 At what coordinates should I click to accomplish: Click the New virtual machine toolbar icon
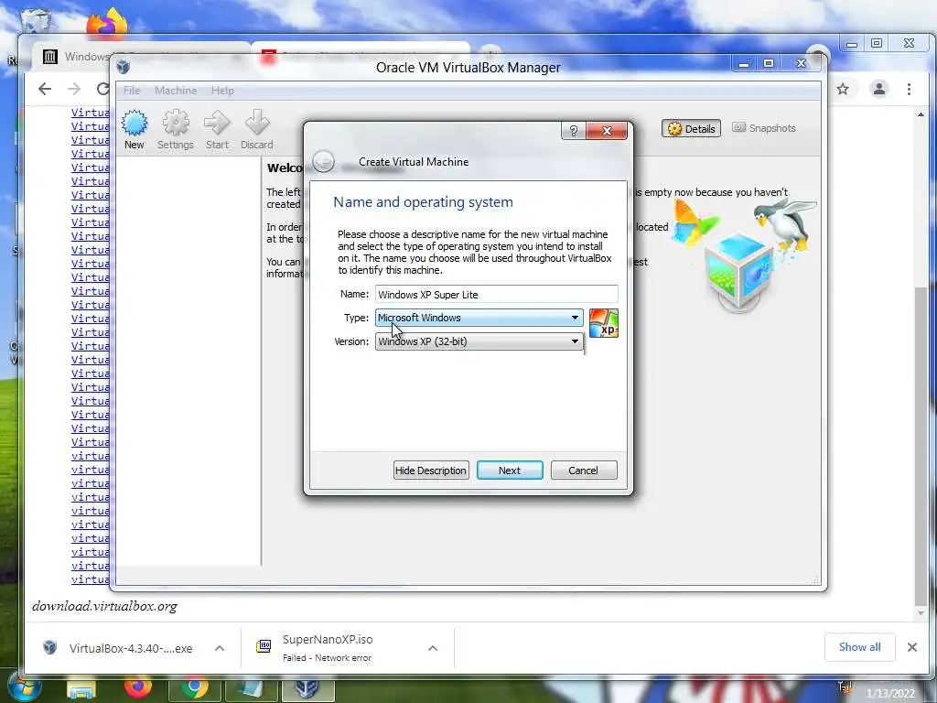point(134,124)
